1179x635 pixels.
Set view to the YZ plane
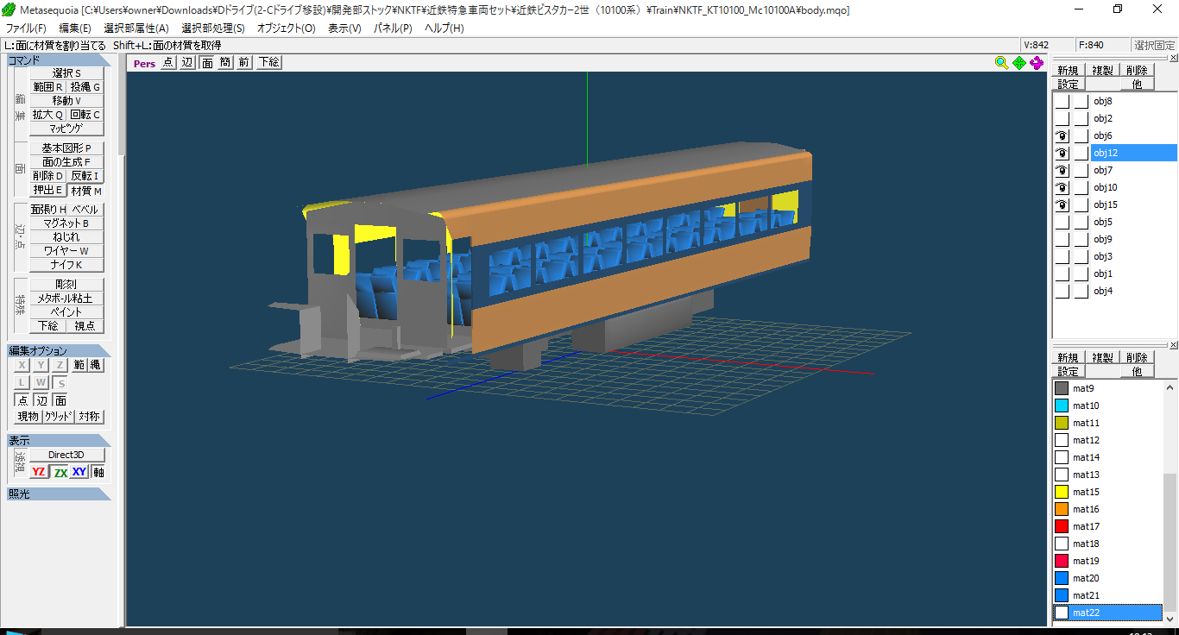[x=39, y=472]
